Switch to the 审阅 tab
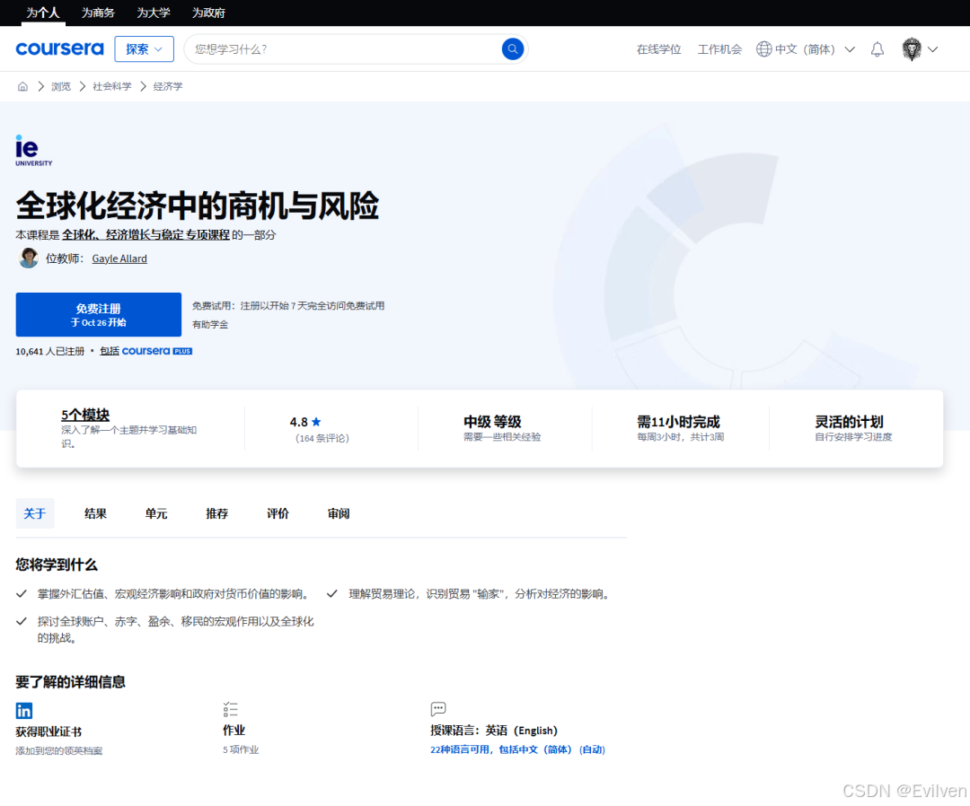This screenshot has height=806, width=970. click(339, 513)
